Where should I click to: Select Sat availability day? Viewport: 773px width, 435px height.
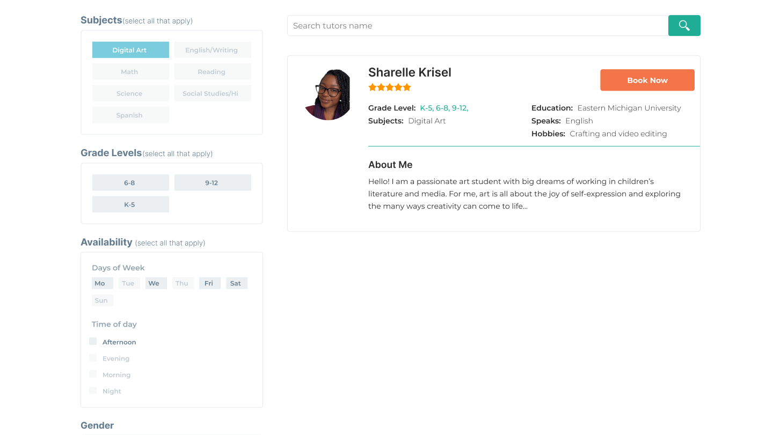(236, 283)
